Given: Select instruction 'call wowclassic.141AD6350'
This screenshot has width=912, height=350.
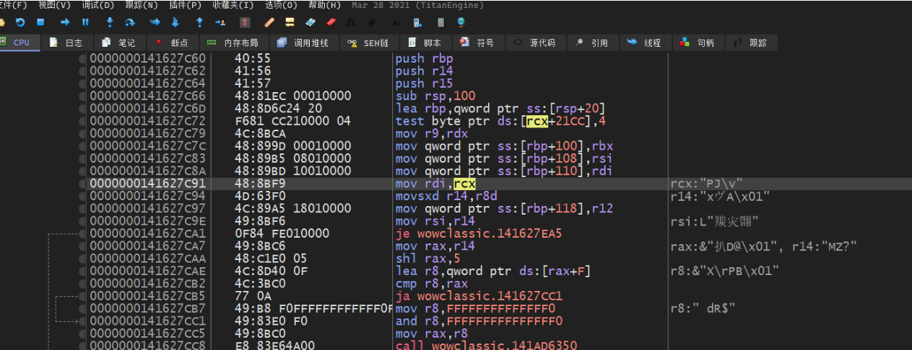Looking at the screenshot, I should click(486, 345).
